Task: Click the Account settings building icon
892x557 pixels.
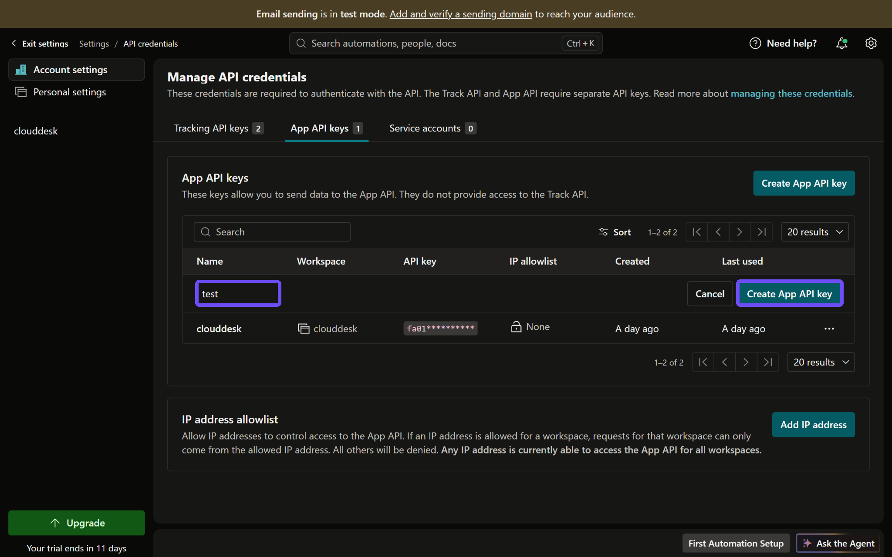Action: [x=21, y=70]
